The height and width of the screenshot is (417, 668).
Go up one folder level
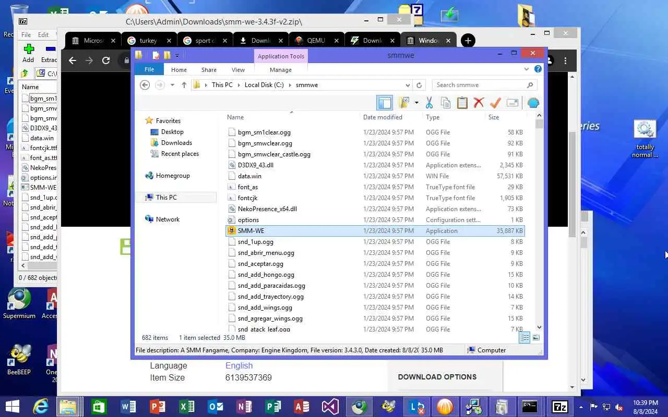point(184,85)
